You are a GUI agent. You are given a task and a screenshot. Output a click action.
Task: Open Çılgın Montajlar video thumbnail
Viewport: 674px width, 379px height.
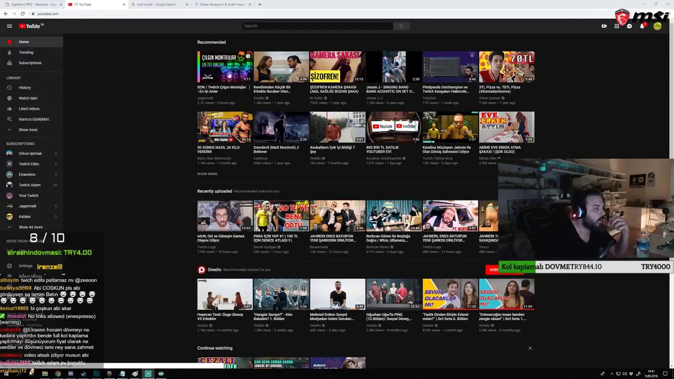225,67
